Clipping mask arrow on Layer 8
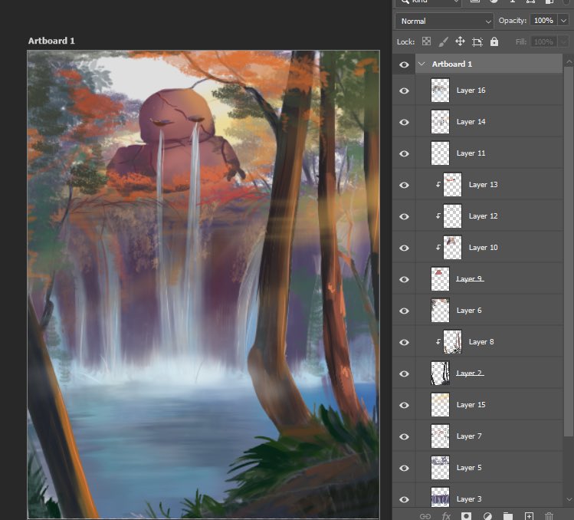This screenshot has height=520, width=574. (438, 342)
